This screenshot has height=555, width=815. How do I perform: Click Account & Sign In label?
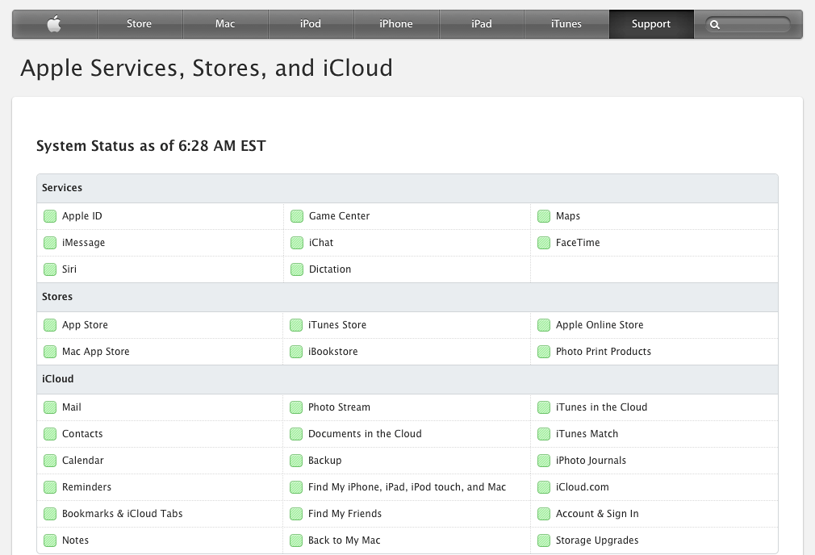click(597, 513)
